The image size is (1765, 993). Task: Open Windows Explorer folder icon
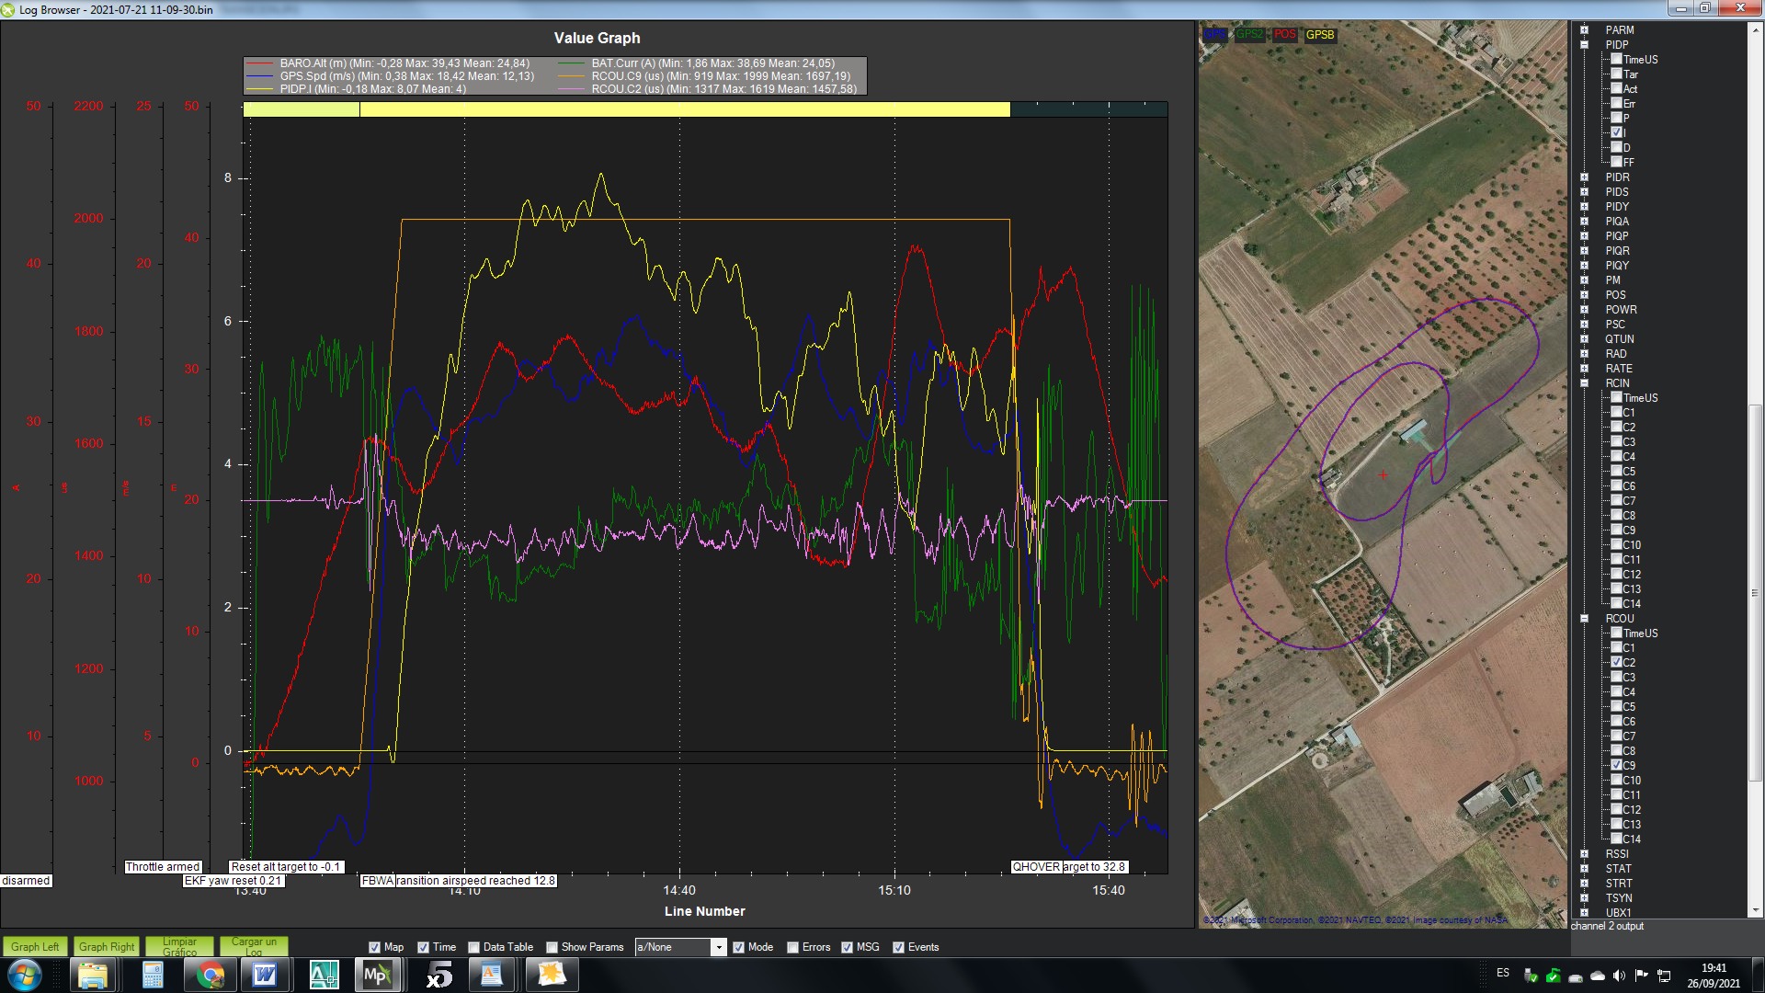(x=93, y=975)
